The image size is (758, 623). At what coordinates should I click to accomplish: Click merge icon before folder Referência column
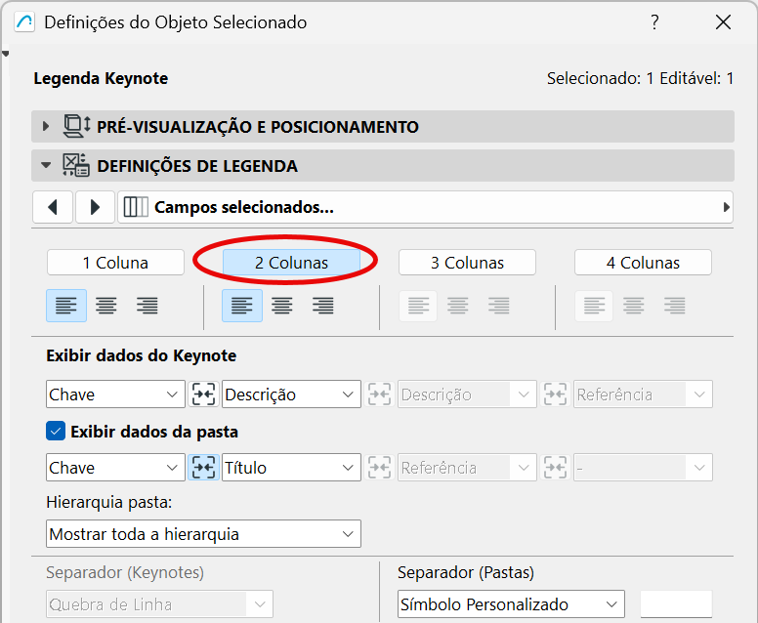[x=379, y=468]
